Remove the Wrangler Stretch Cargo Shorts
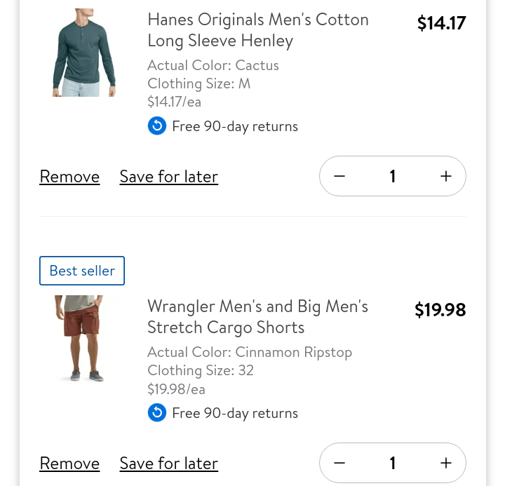505x486 pixels. pyautogui.click(x=69, y=464)
